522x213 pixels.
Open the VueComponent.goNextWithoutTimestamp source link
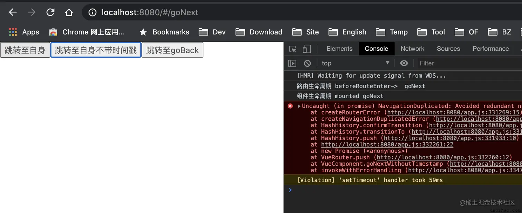[486, 164]
